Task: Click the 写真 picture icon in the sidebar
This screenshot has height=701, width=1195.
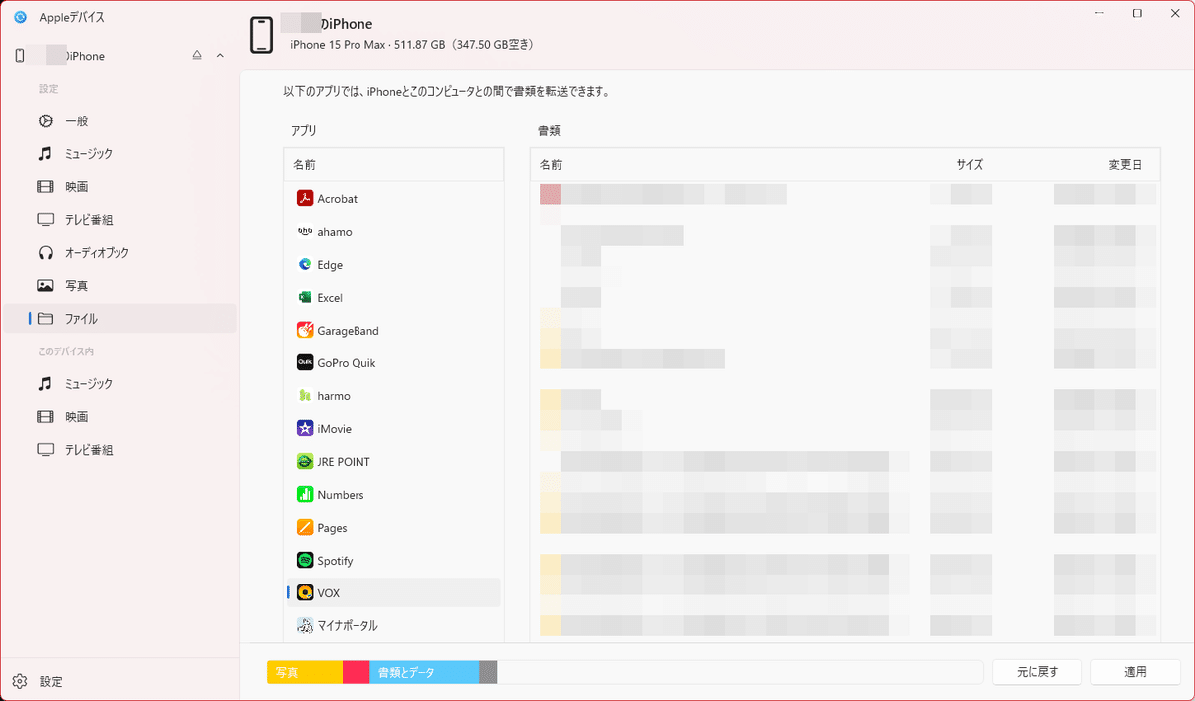Action: click(45, 285)
